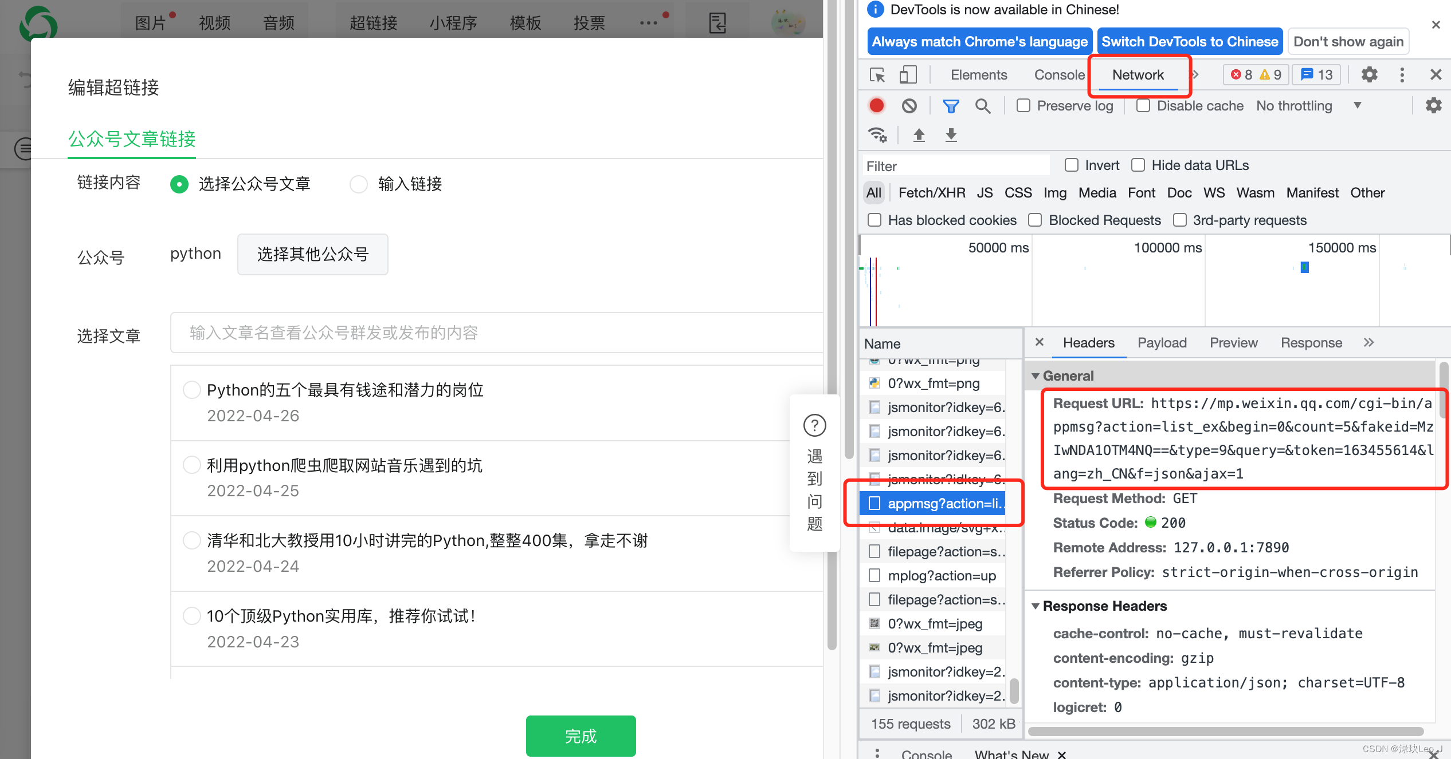
Task: Open the DevTools three-dot customize menu
Action: (x=1402, y=75)
